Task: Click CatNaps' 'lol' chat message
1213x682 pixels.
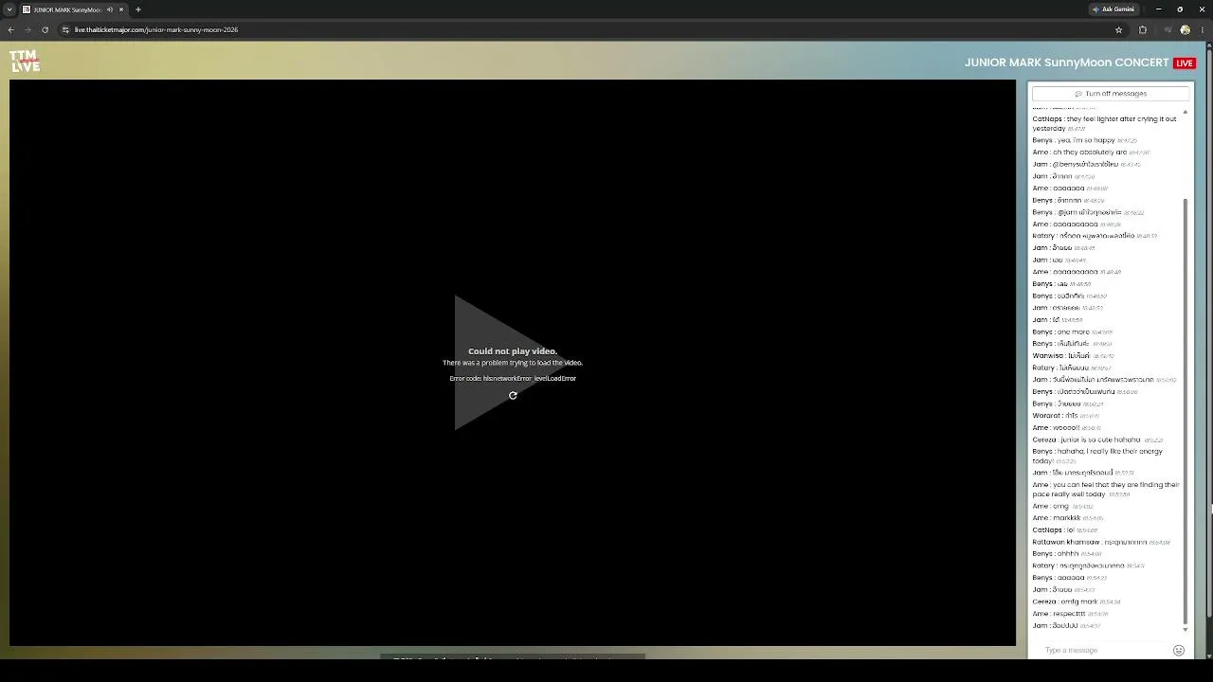Action: 1064,530
